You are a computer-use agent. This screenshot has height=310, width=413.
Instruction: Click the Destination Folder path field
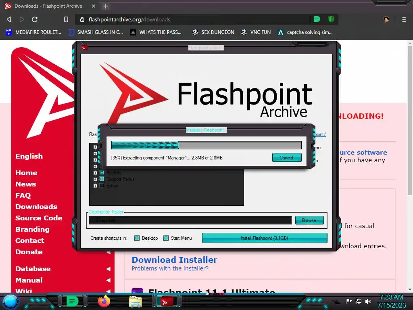coord(190,220)
